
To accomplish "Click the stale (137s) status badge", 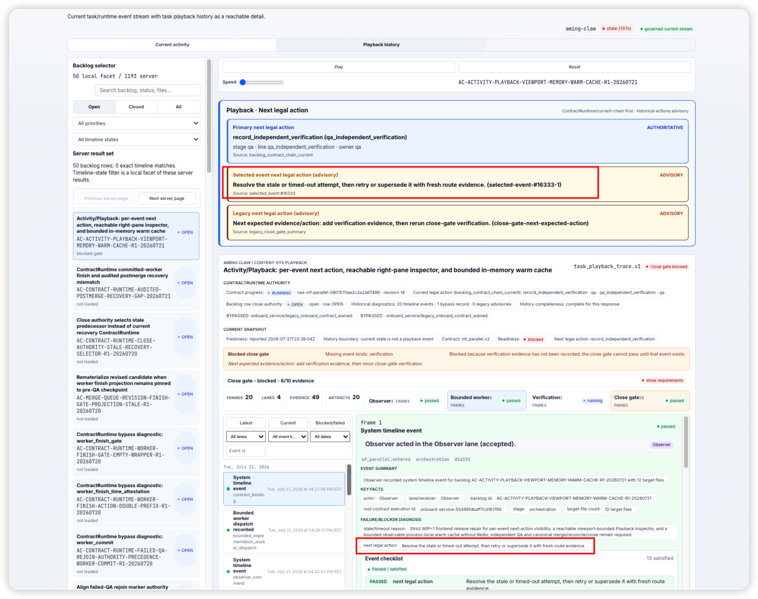I will pos(617,29).
